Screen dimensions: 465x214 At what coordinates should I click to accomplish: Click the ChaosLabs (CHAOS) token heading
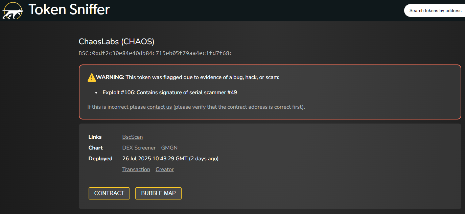pyautogui.click(x=117, y=42)
